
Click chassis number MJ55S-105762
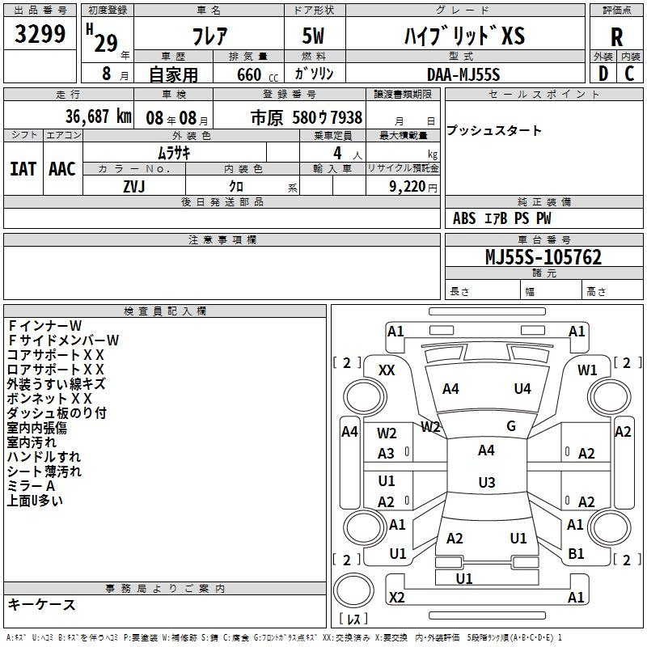point(543,257)
